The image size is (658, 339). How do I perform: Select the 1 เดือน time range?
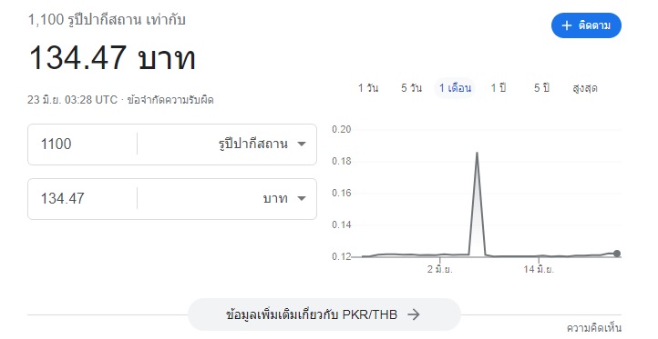(455, 88)
